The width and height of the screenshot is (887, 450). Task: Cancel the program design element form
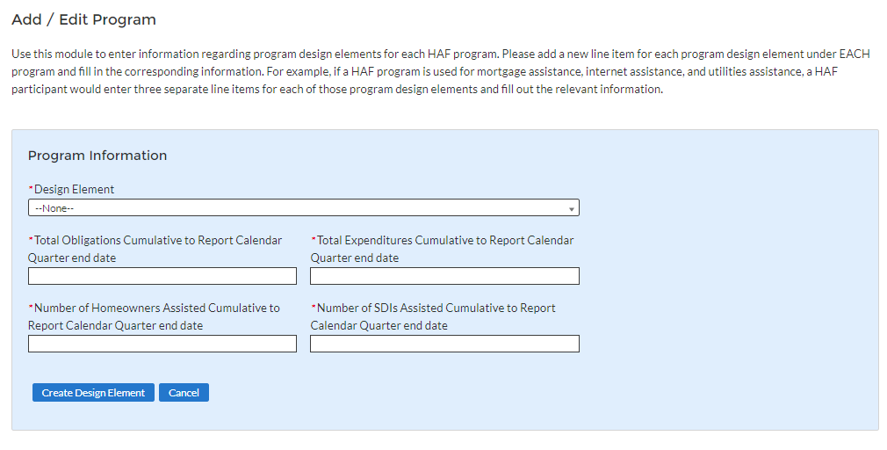coord(184,393)
